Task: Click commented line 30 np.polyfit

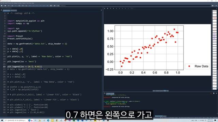Action: [24, 87]
